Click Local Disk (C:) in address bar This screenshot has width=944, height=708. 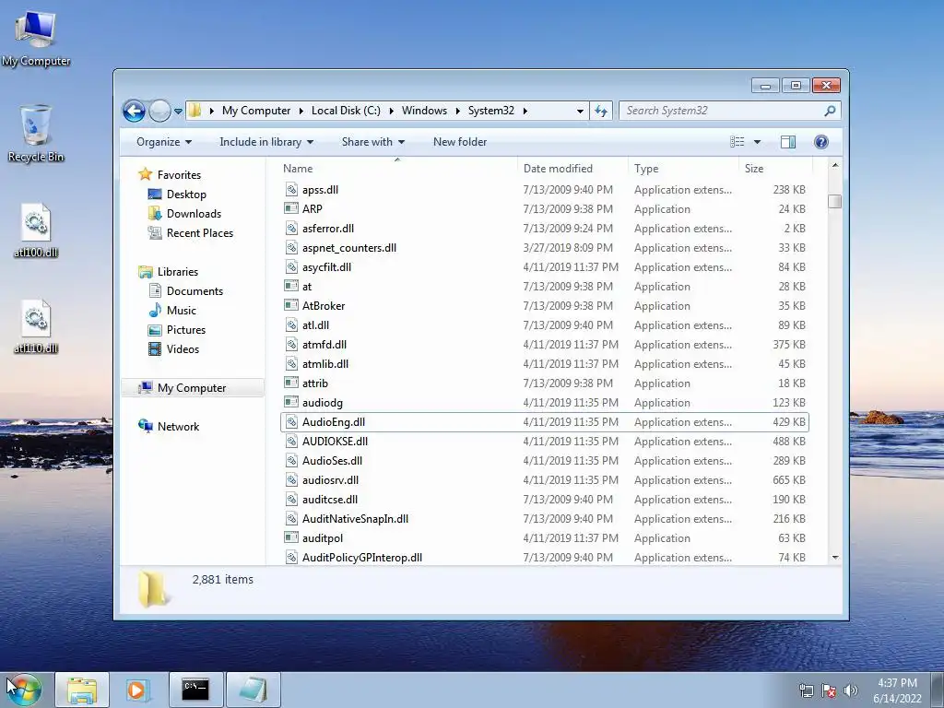[x=346, y=111]
